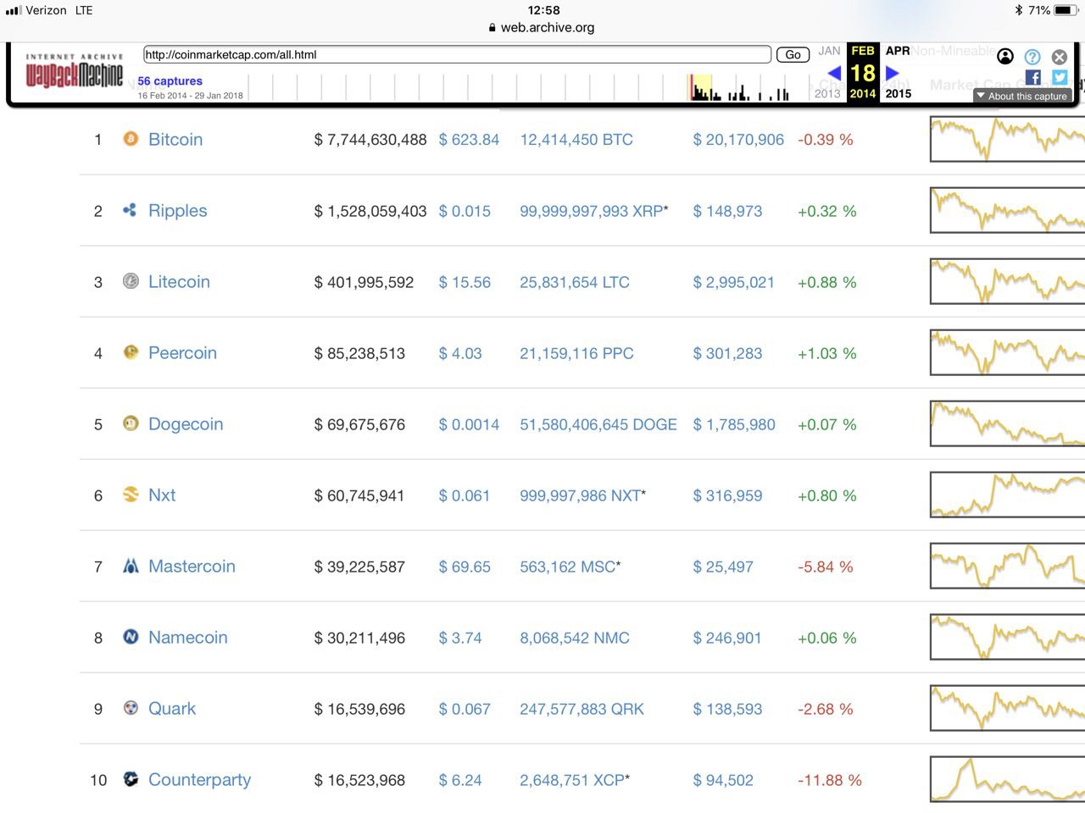
Task: Open Bitcoin 7-day price chart
Action: [1007, 139]
